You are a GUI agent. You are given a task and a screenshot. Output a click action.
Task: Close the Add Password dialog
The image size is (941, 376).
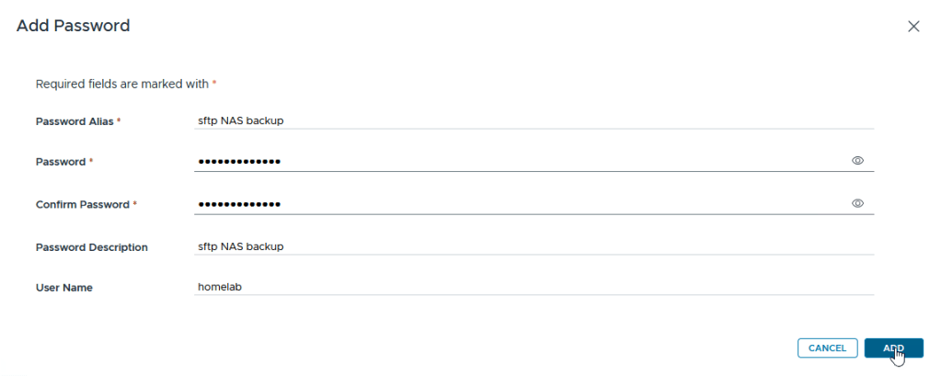click(x=913, y=27)
